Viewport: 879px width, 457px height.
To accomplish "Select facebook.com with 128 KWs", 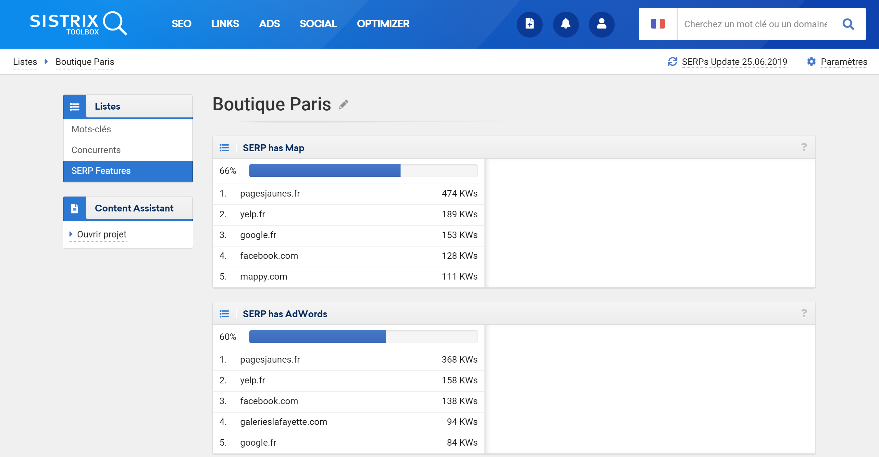I will pyautogui.click(x=348, y=256).
